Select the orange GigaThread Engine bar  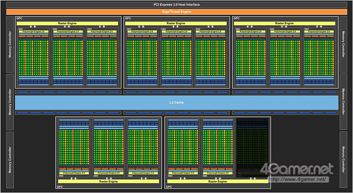tap(176, 12)
